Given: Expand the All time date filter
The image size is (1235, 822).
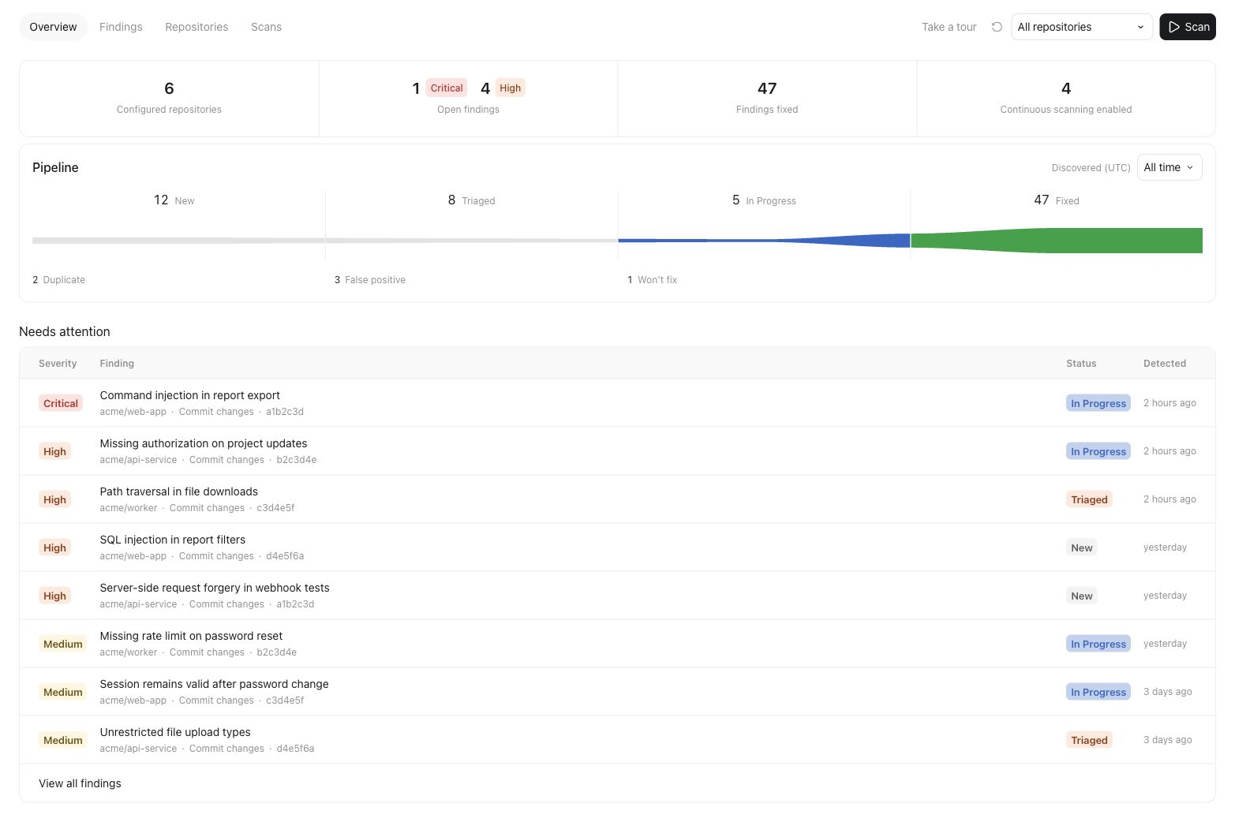Looking at the screenshot, I should 1170,167.
